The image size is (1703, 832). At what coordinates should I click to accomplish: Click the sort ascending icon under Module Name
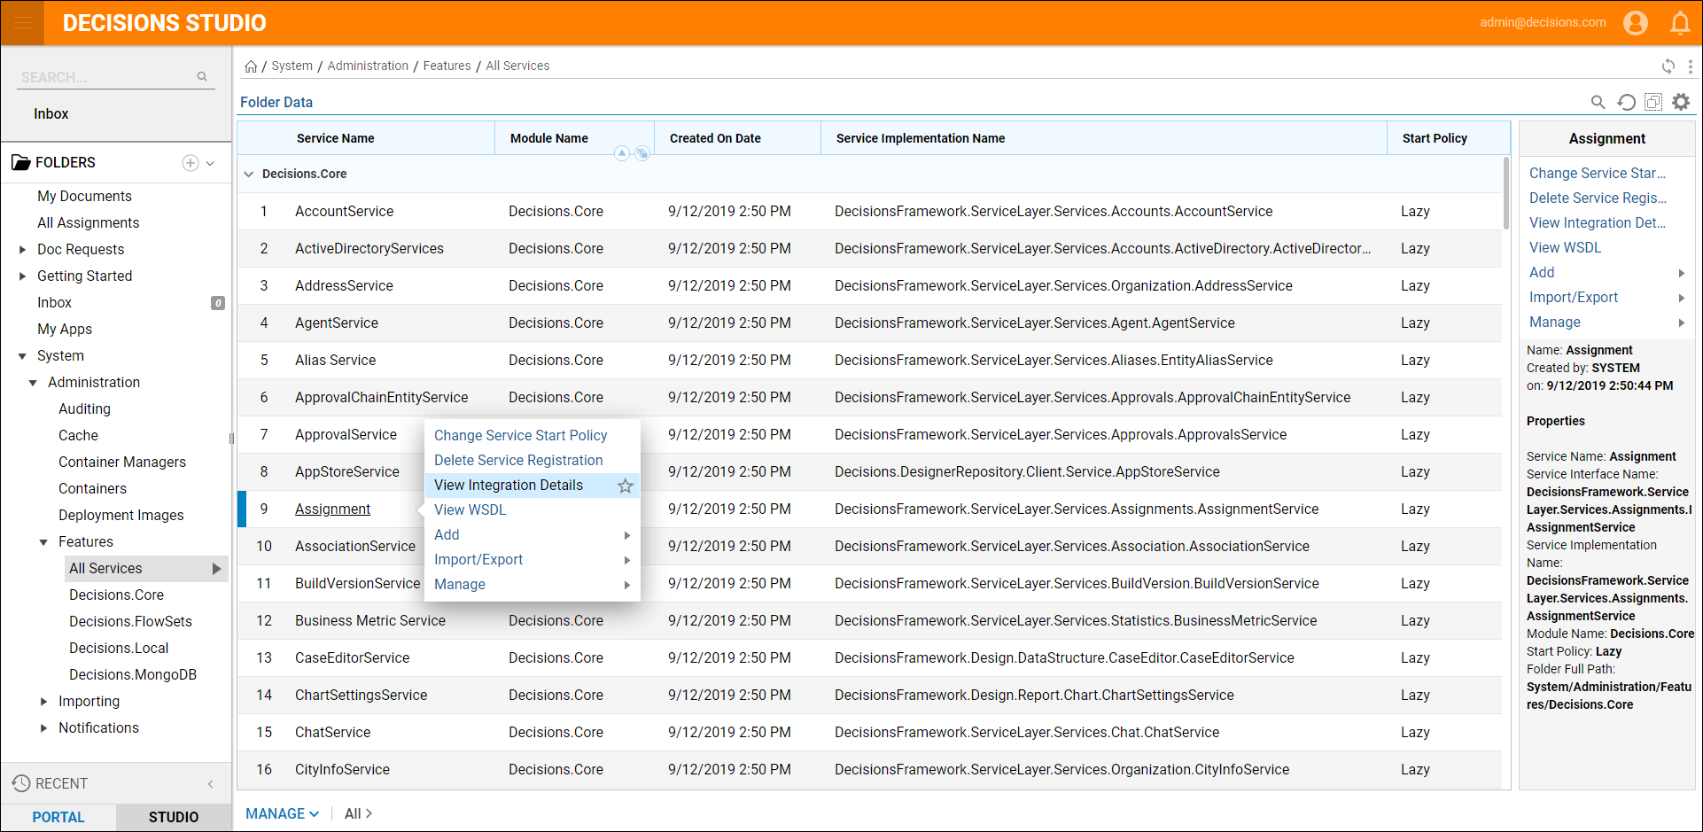click(622, 153)
